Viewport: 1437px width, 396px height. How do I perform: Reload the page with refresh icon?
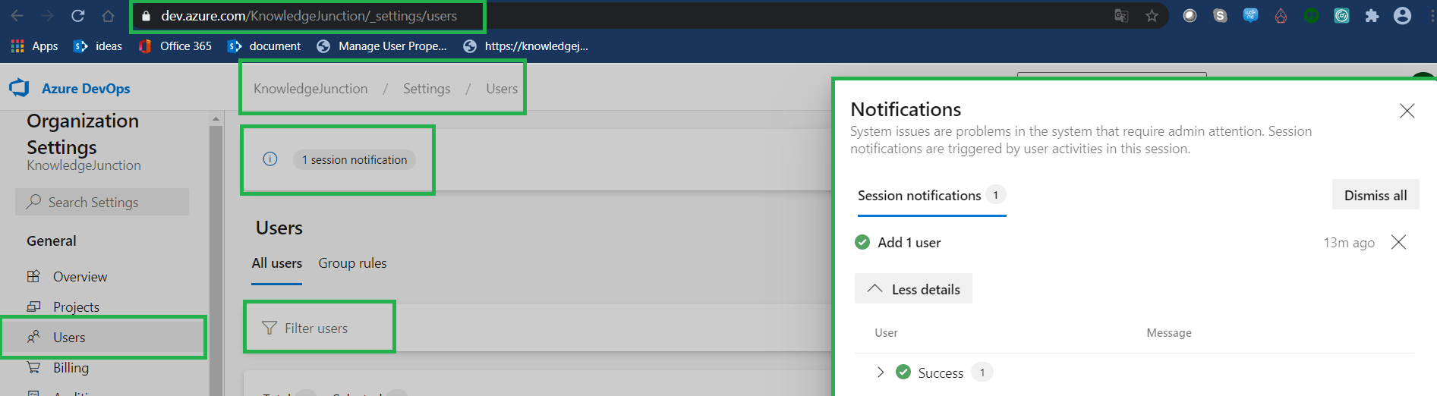(x=77, y=16)
